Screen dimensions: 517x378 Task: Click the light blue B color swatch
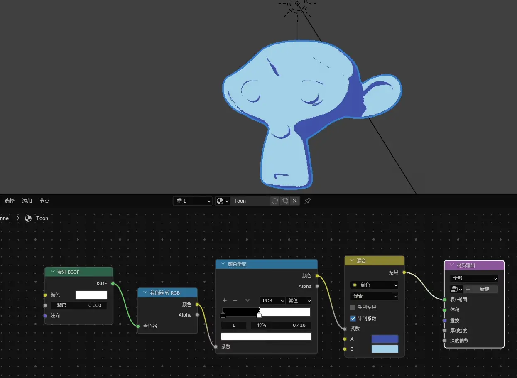385,349
